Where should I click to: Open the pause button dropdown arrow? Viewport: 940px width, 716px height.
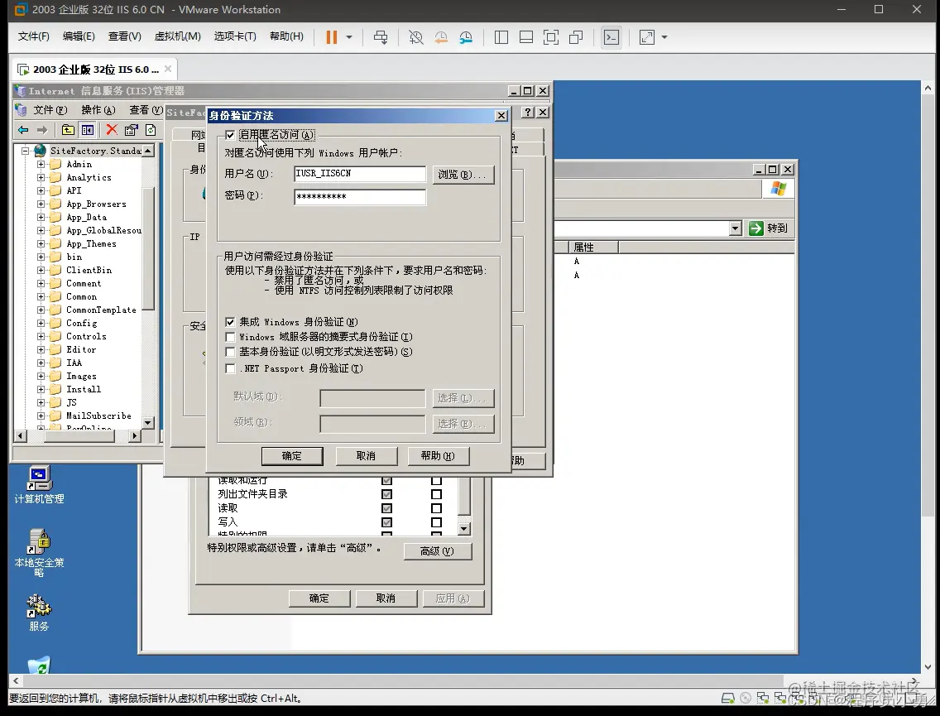coord(349,37)
